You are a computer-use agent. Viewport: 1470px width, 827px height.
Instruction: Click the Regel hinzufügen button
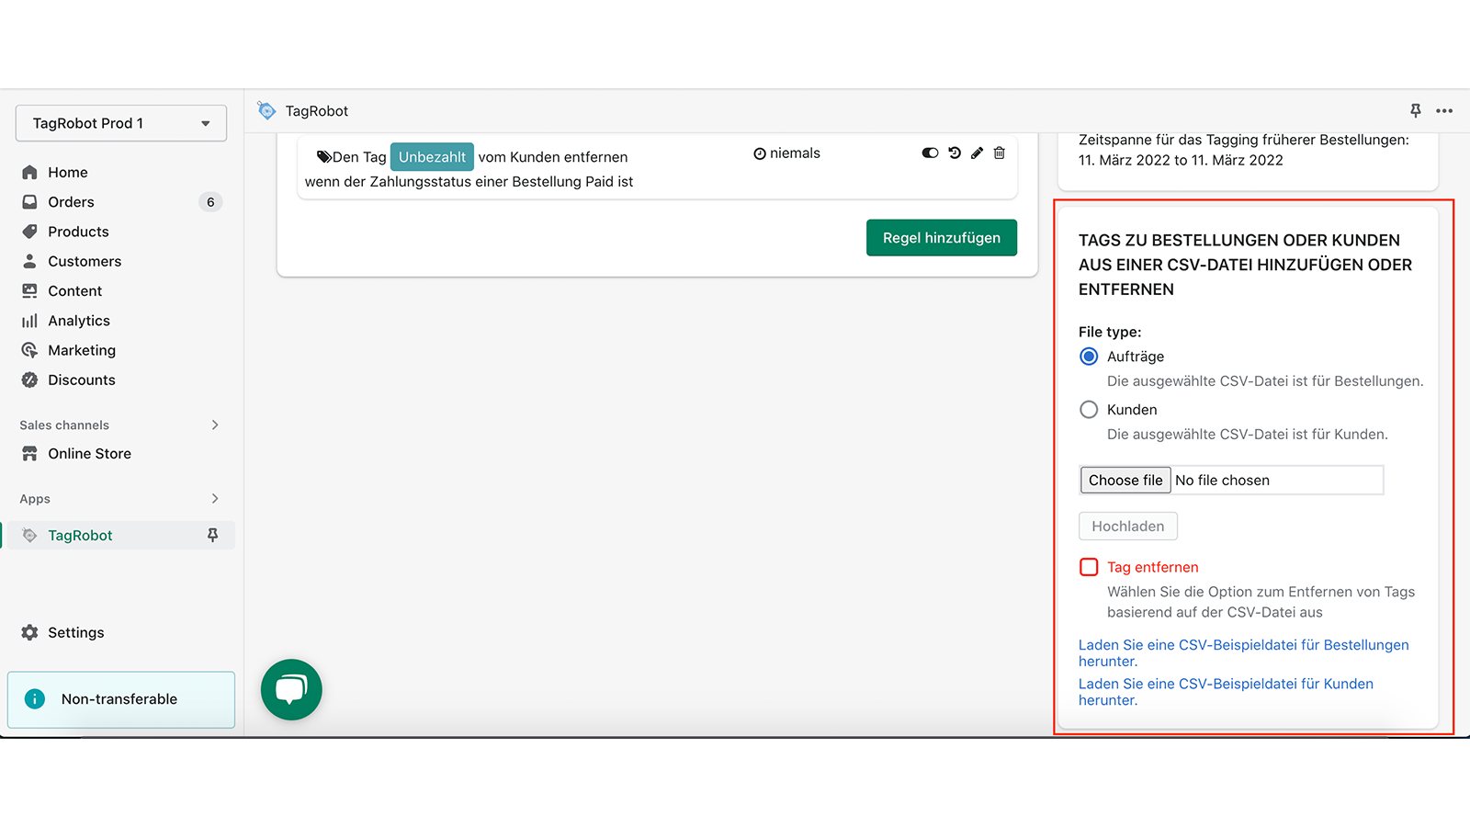pyautogui.click(x=942, y=238)
